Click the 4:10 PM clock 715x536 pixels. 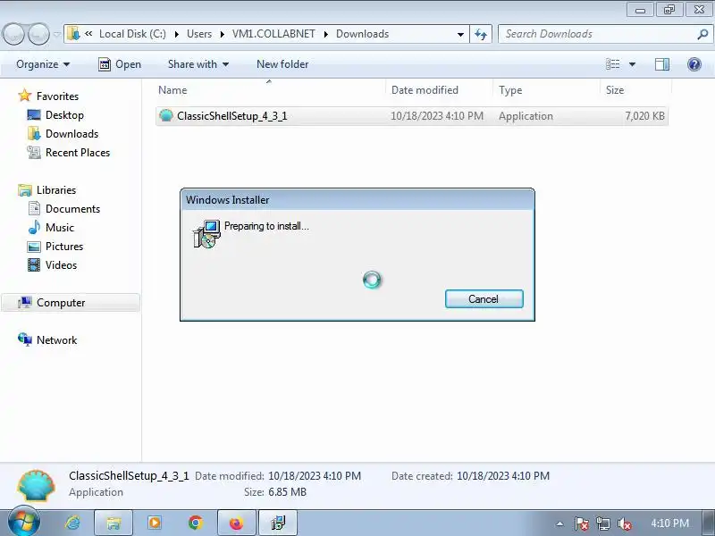tap(669, 523)
